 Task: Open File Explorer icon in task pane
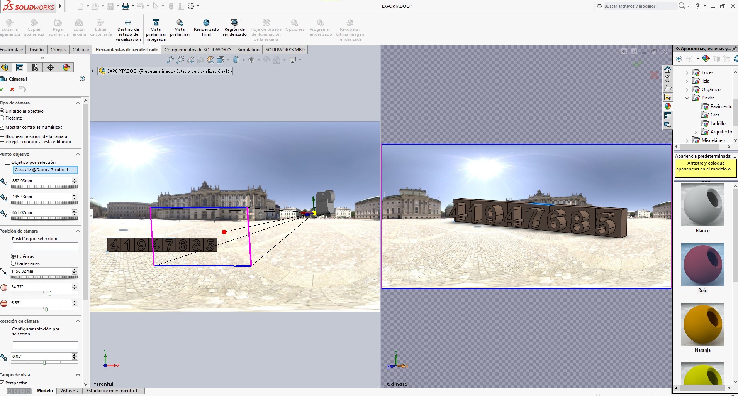click(x=668, y=88)
